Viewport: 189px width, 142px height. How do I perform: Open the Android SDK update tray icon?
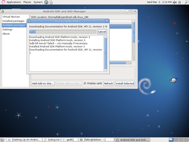pyautogui.click(x=180, y=2)
